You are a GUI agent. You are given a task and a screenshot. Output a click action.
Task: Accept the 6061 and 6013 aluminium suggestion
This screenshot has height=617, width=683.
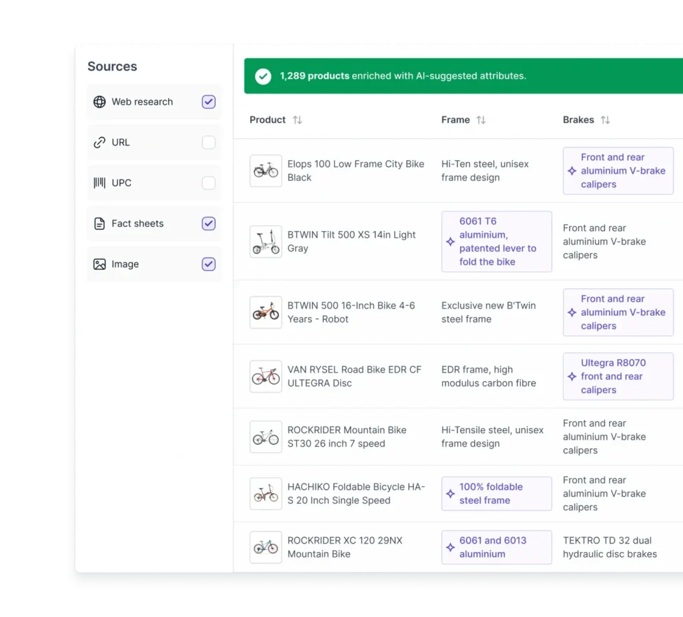pyautogui.click(x=497, y=548)
